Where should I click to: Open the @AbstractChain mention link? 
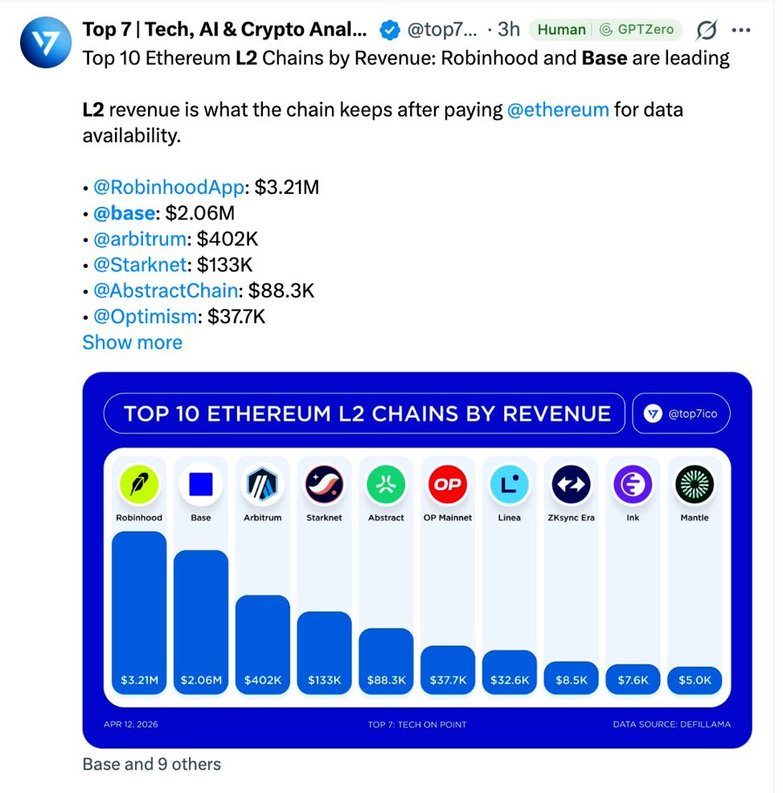166,290
